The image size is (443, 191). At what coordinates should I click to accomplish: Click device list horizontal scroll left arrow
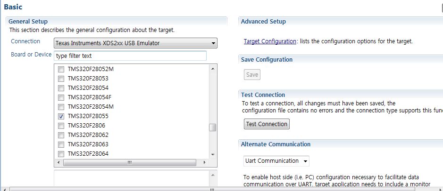pos(59,163)
